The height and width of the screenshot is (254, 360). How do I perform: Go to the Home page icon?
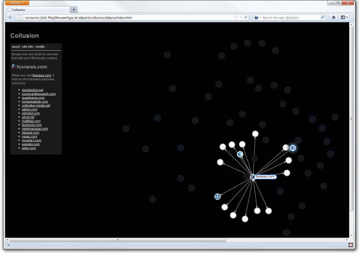(334, 17)
